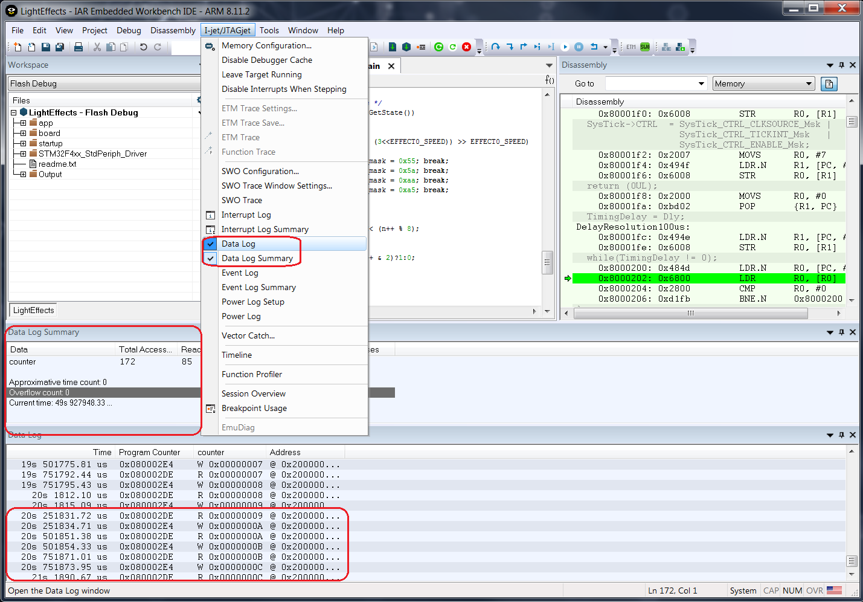The height and width of the screenshot is (602, 863).
Task: Toggle Interrupt Log in the menu
Action: (246, 215)
